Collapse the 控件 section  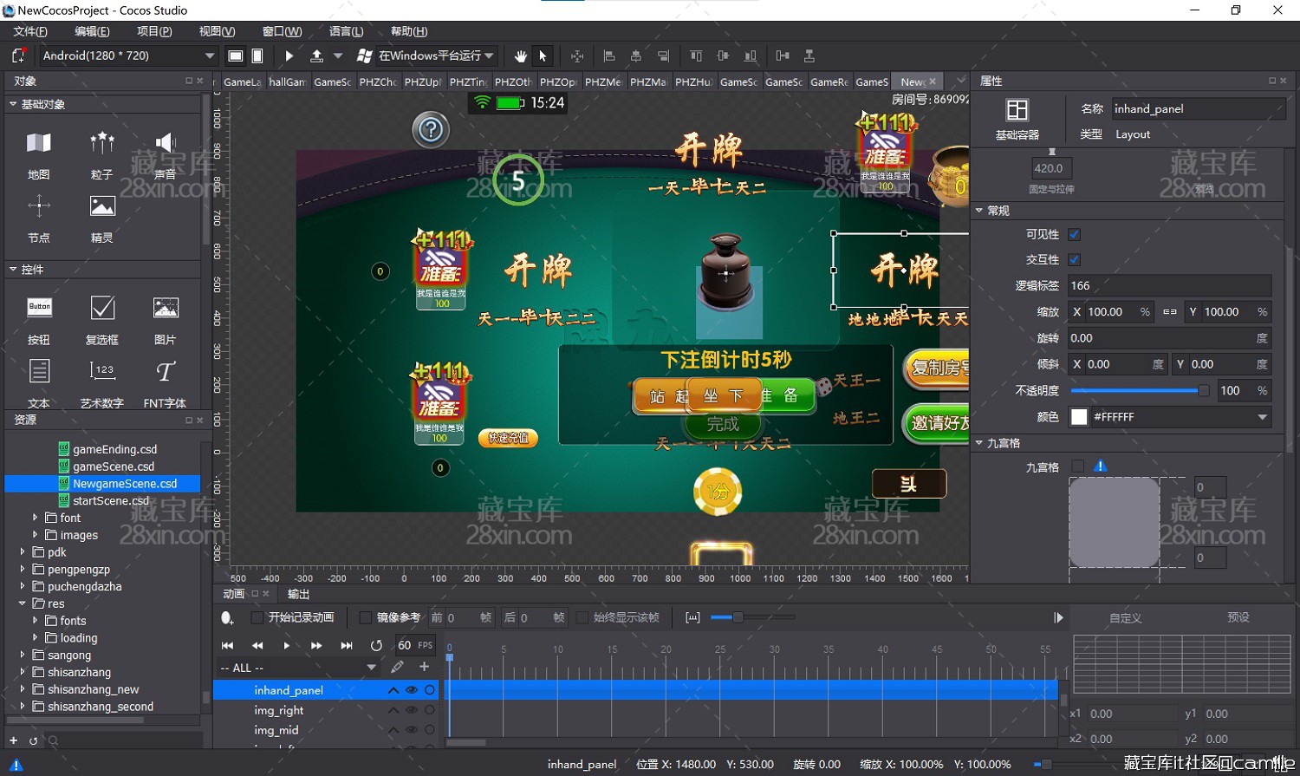tap(13, 270)
